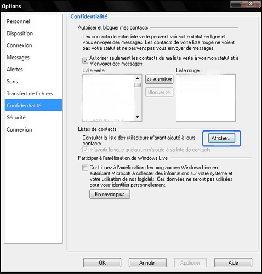The width and height of the screenshot is (262, 274).
Task: Open Transfert de fichiers settings
Action: [x=30, y=94]
